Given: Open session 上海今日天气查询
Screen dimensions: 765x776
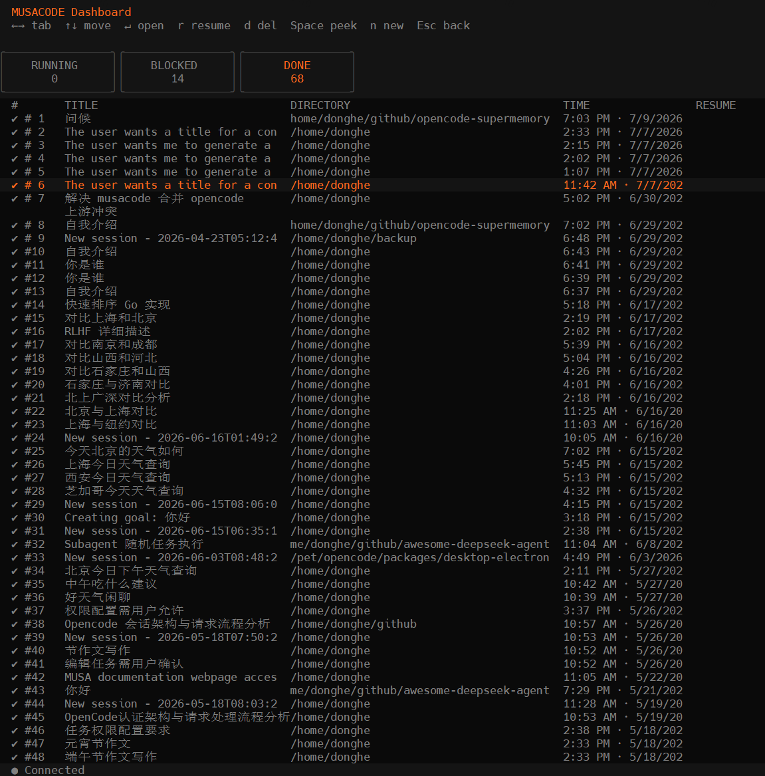Looking at the screenshot, I should 382,465.
